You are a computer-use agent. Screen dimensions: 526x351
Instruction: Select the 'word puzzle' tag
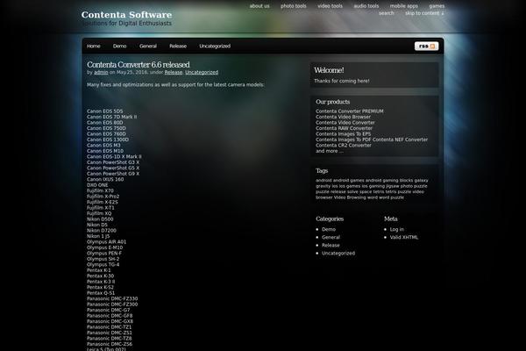(x=391, y=197)
